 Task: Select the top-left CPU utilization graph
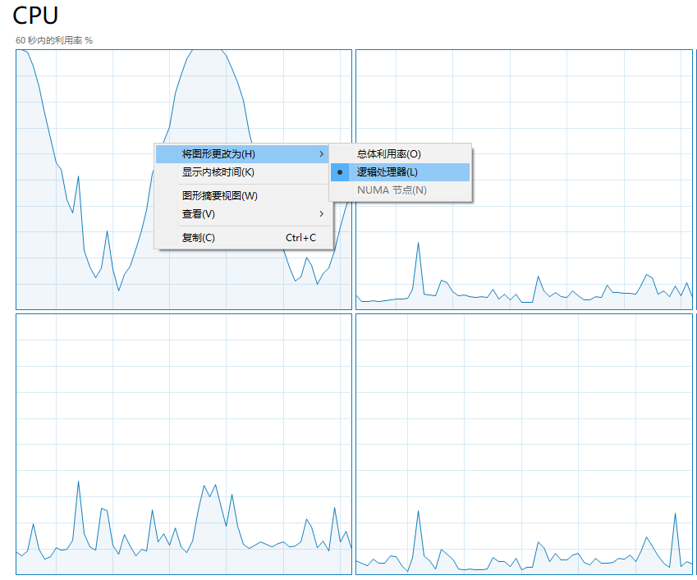[x=82, y=98]
